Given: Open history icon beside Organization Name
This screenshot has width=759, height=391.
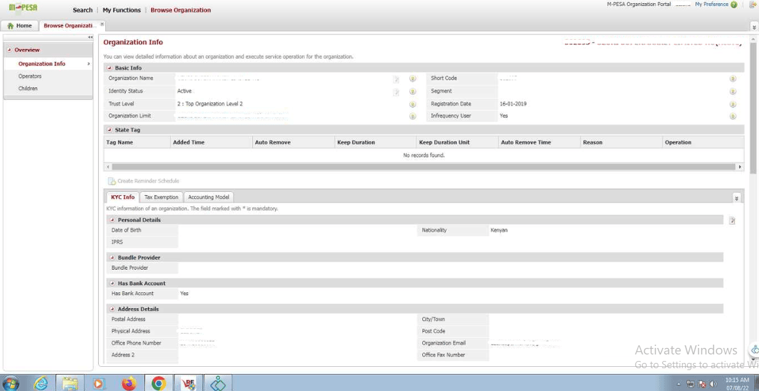Looking at the screenshot, I should 413,79.
